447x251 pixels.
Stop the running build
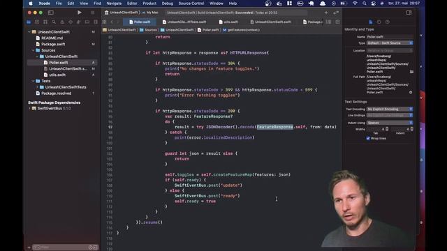[92, 13]
